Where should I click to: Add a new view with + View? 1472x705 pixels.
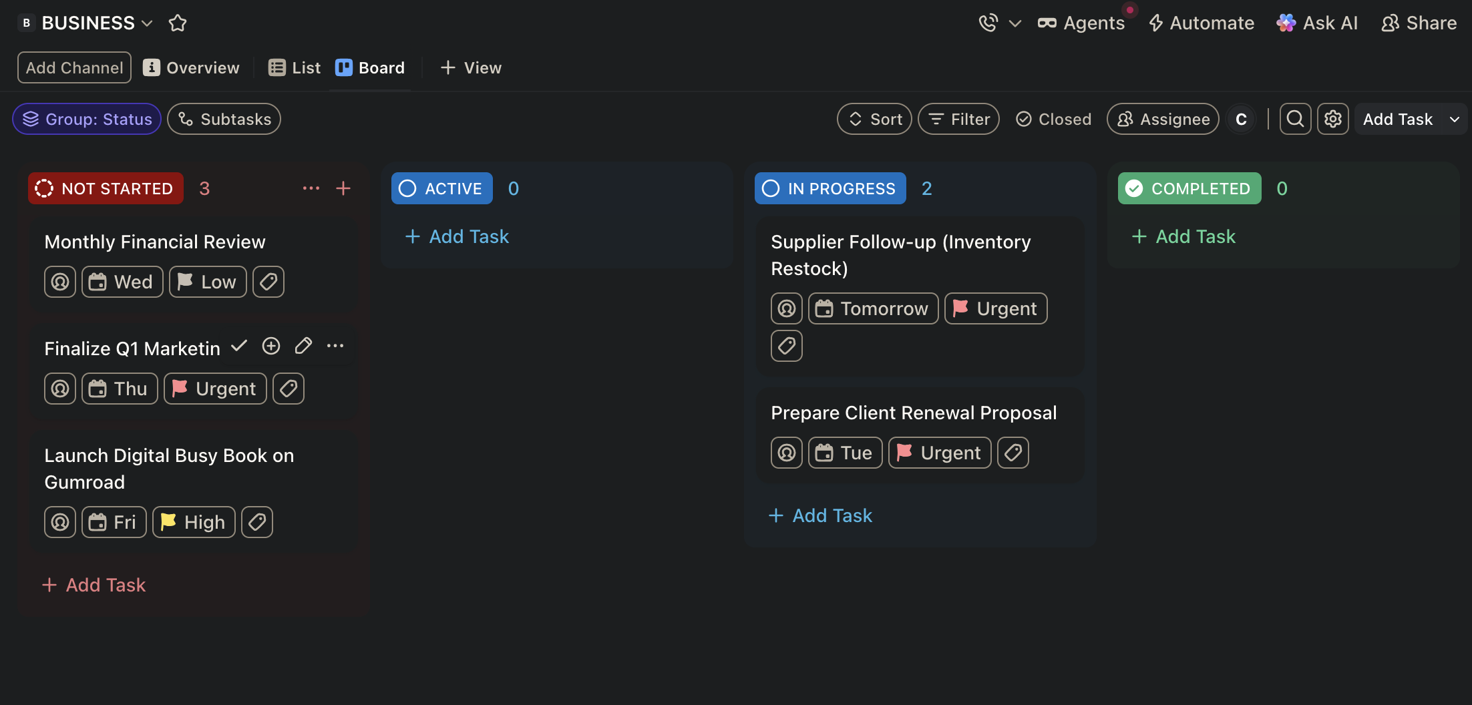(471, 67)
